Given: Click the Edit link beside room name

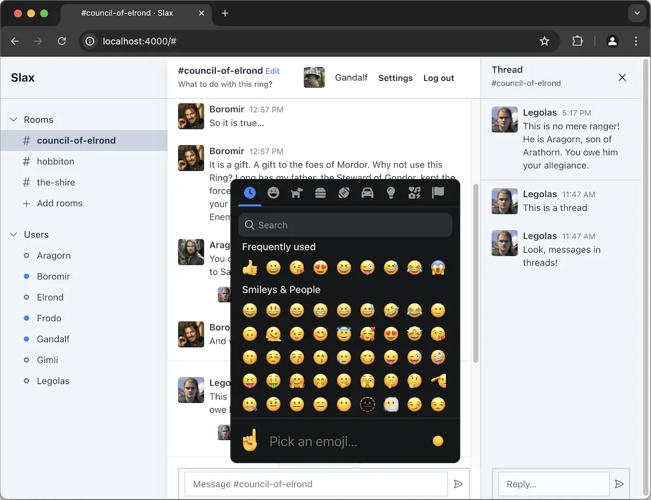Looking at the screenshot, I should click(x=272, y=71).
